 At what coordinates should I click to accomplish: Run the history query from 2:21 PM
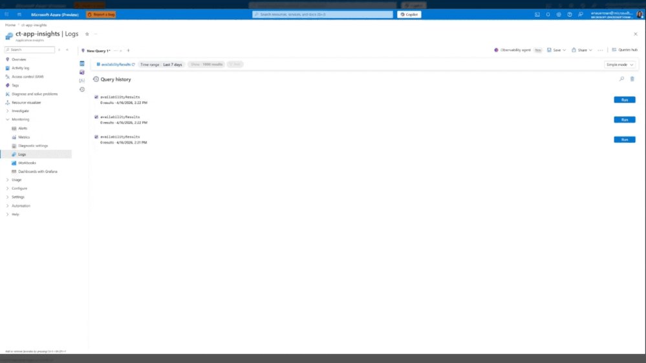pyautogui.click(x=625, y=140)
